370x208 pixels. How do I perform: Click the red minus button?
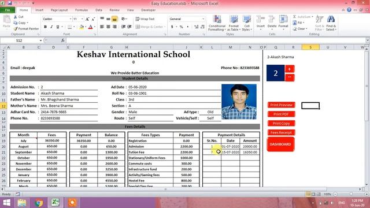pos(290,77)
